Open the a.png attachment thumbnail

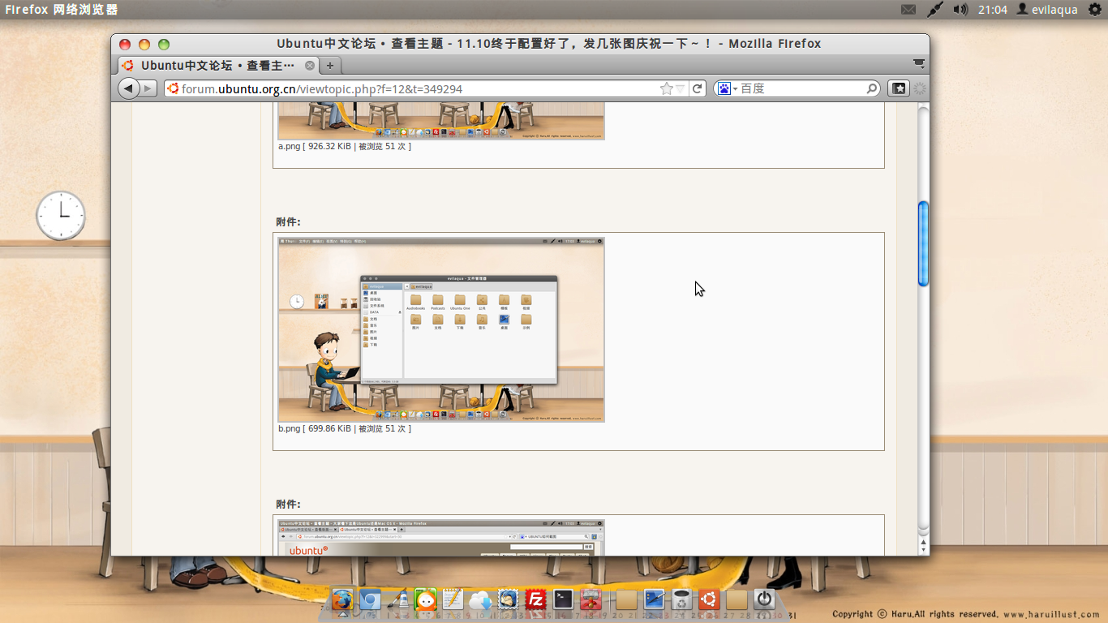pyautogui.click(x=441, y=122)
